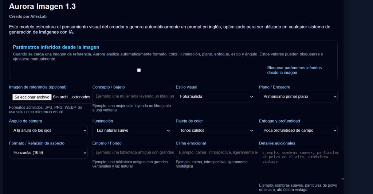The image size is (373, 194).
Task: Click the Iluminación field label
Action: tap(102, 121)
